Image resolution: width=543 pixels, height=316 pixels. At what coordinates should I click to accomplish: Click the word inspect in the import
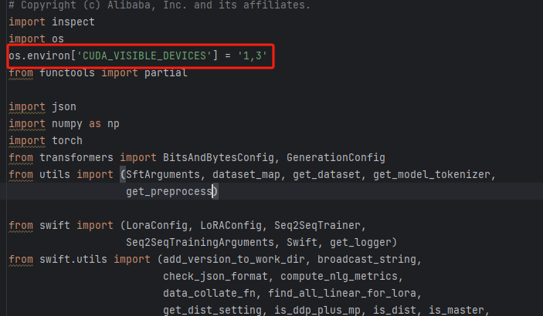(x=73, y=22)
